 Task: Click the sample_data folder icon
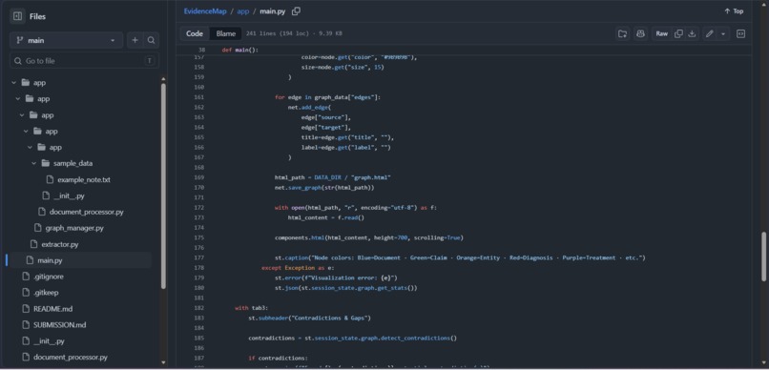click(46, 163)
